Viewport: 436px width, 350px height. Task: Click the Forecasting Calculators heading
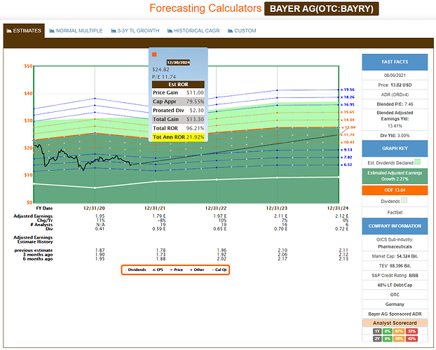[x=205, y=8]
